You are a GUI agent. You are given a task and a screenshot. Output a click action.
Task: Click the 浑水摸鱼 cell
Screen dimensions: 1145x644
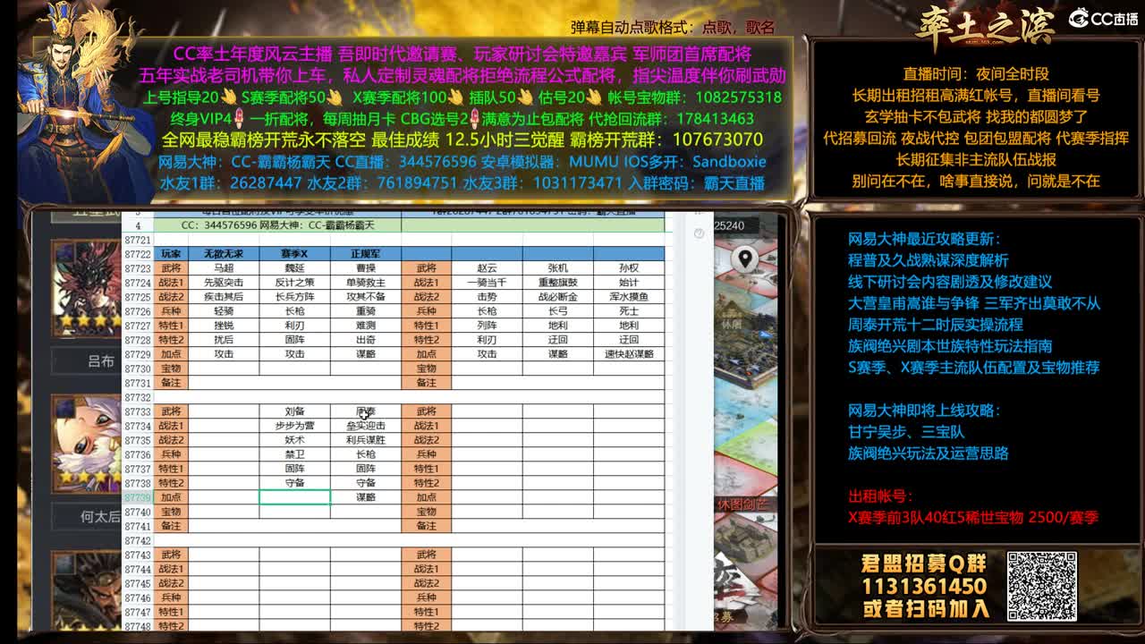629,297
